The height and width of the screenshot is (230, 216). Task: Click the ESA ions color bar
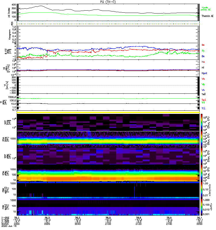tap(202, 139)
